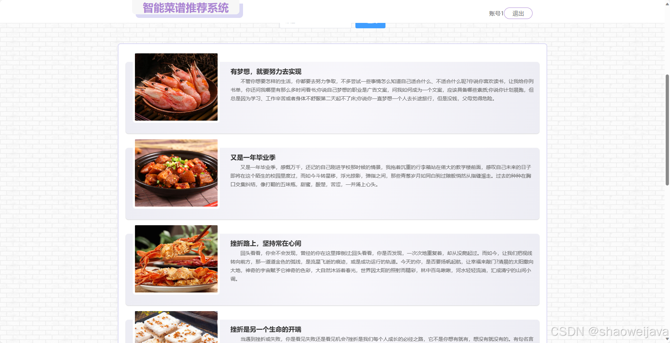Open article 挫折是另一个生命的开端
The height and width of the screenshot is (343, 670).
[x=266, y=329]
